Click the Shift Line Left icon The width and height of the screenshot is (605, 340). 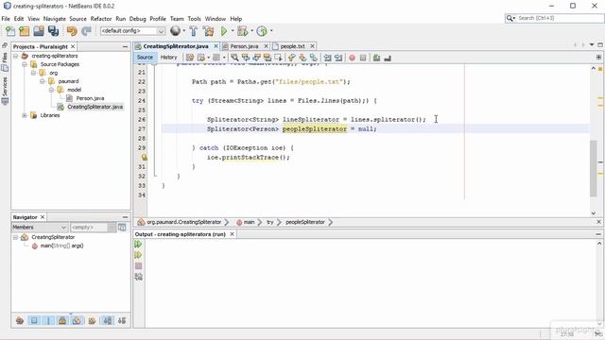point(327,58)
